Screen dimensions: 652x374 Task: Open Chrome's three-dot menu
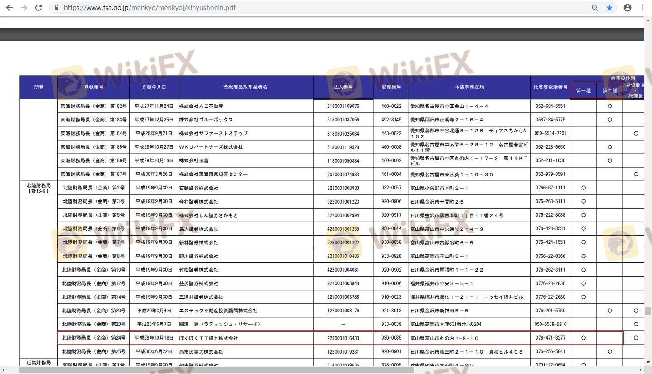coord(642,8)
